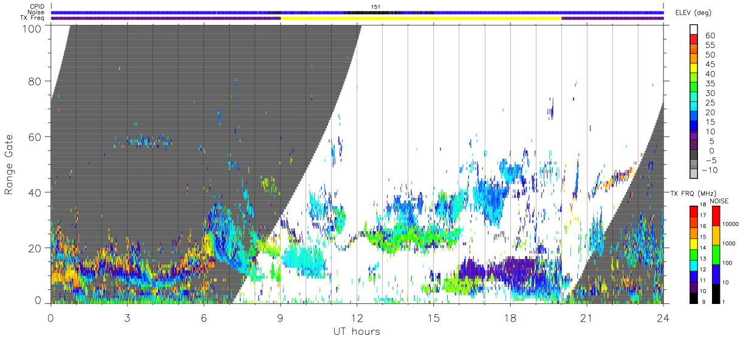The height and width of the screenshot is (344, 746).
Task: Click the '20' tick on Range Gate axis
Action: pos(36,248)
